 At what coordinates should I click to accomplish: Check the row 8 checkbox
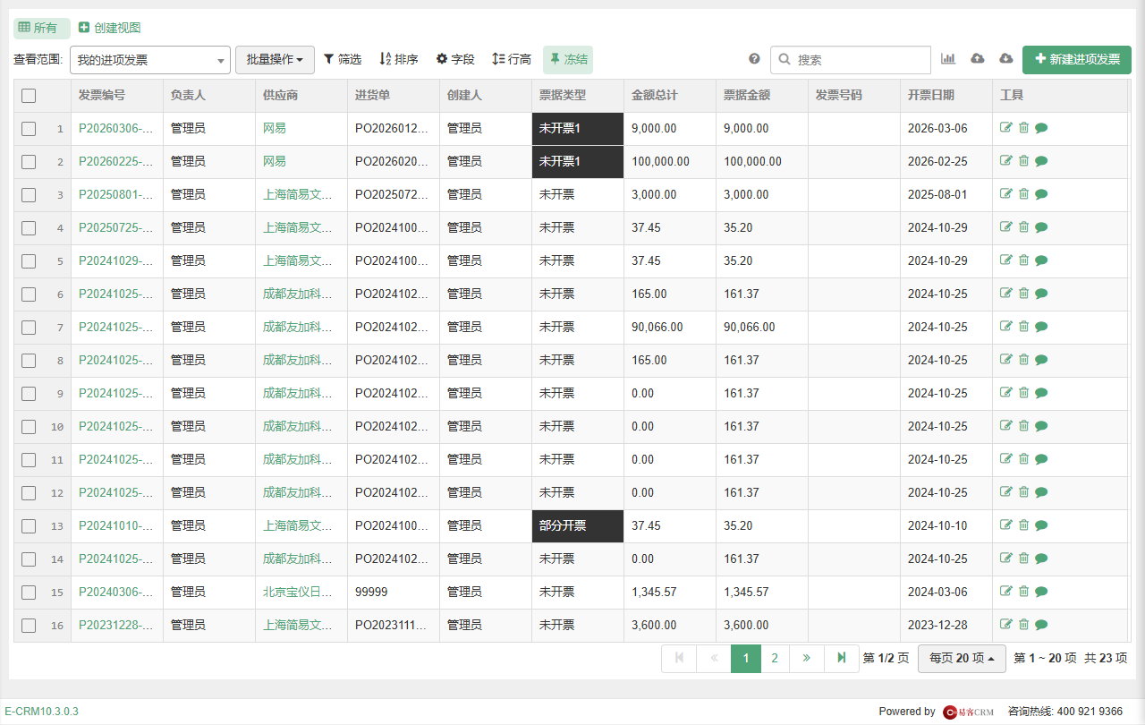point(29,361)
